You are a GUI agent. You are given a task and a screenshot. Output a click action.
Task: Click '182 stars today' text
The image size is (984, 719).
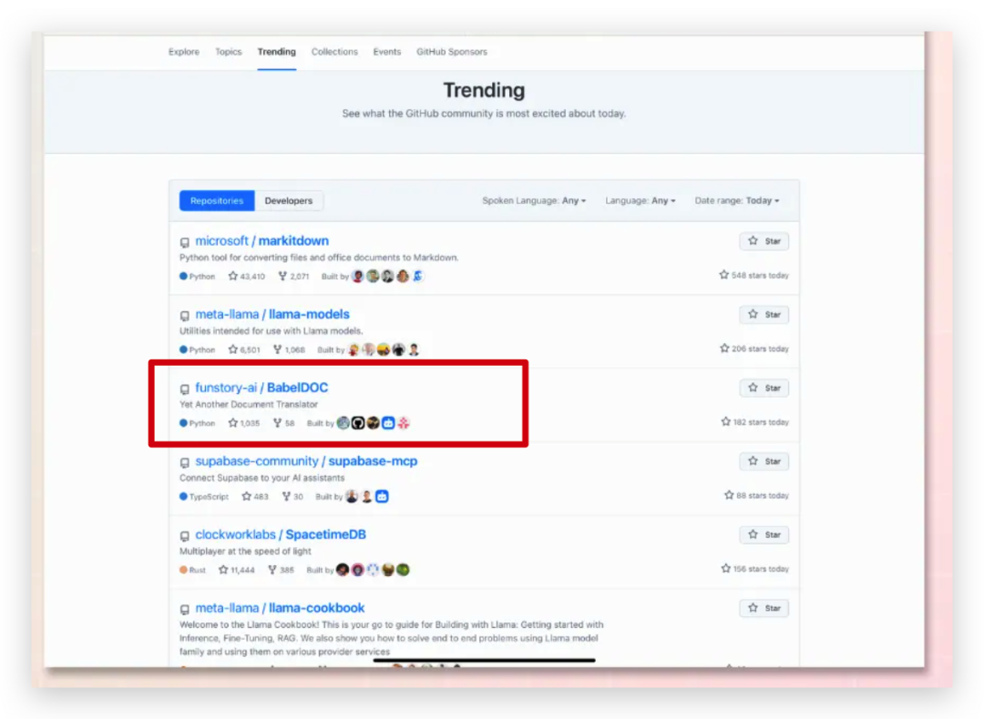click(x=755, y=422)
